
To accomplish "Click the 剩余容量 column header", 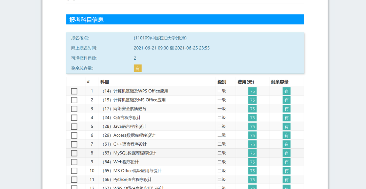I will pyautogui.click(x=280, y=82).
